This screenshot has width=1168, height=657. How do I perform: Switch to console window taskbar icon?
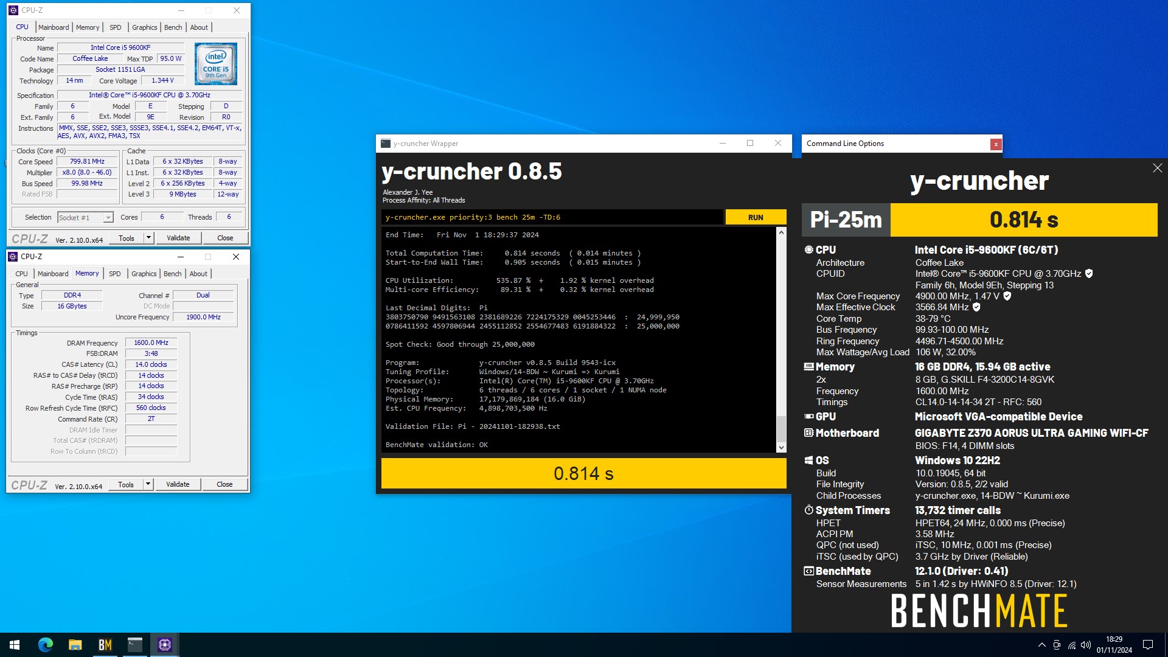[134, 645]
